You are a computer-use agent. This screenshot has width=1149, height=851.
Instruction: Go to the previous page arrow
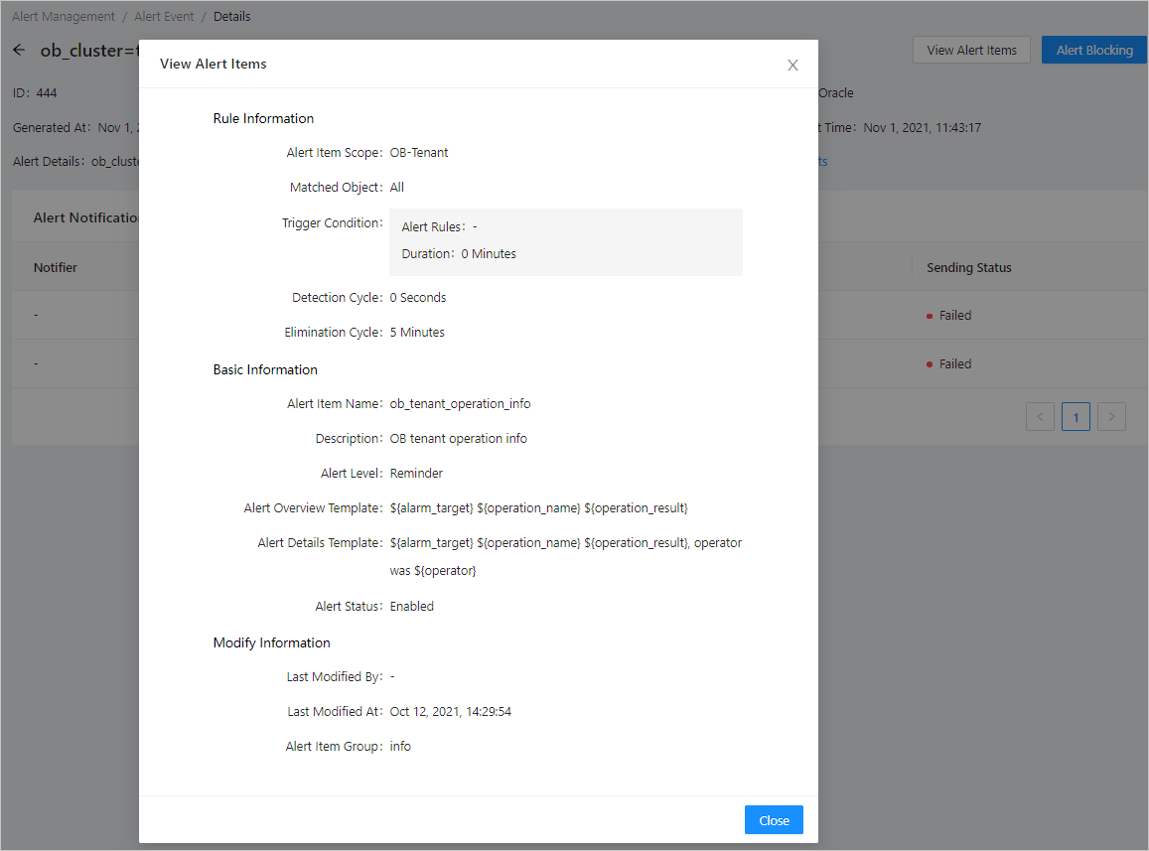click(1040, 417)
